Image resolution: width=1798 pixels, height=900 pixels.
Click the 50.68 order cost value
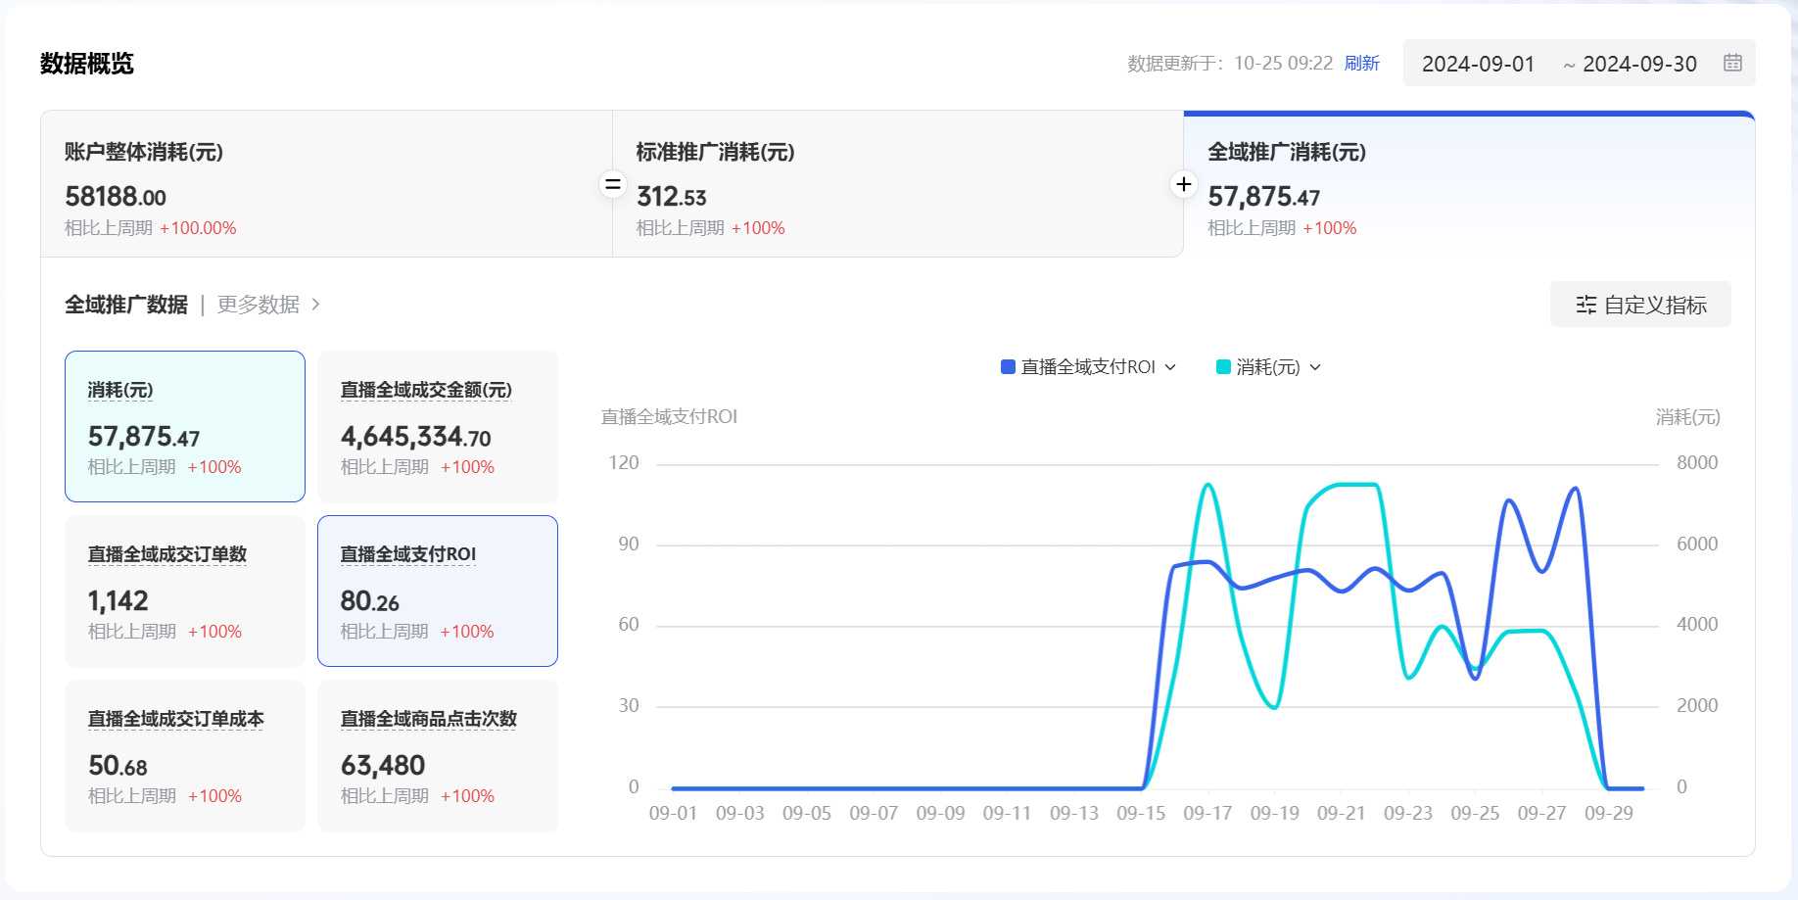(x=118, y=766)
